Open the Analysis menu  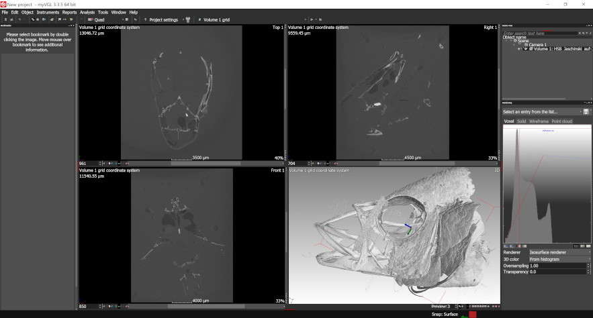(x=87, y=12)
